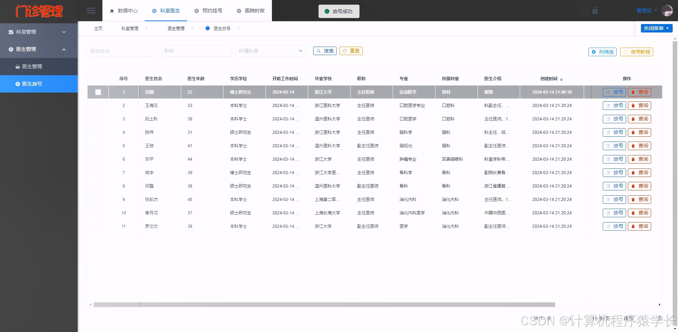Toggle checkbox for row 1 吴刚
678x332 pixels.
click(x=98, y=92)
